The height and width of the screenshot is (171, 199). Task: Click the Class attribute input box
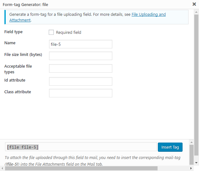(81, 93)
